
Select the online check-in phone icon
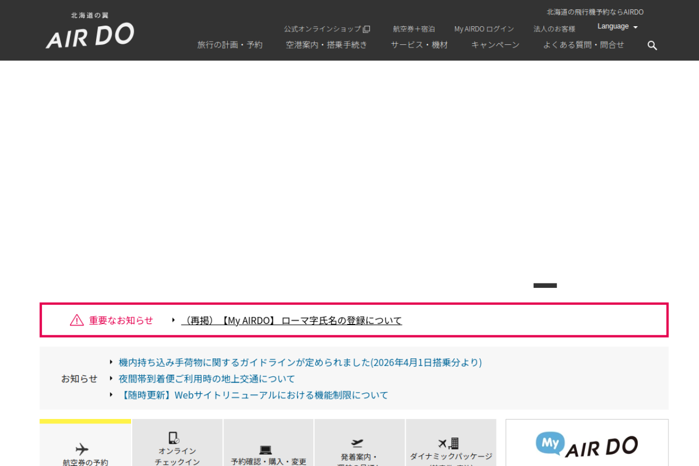pyautogui.click(x=174, y=438)
